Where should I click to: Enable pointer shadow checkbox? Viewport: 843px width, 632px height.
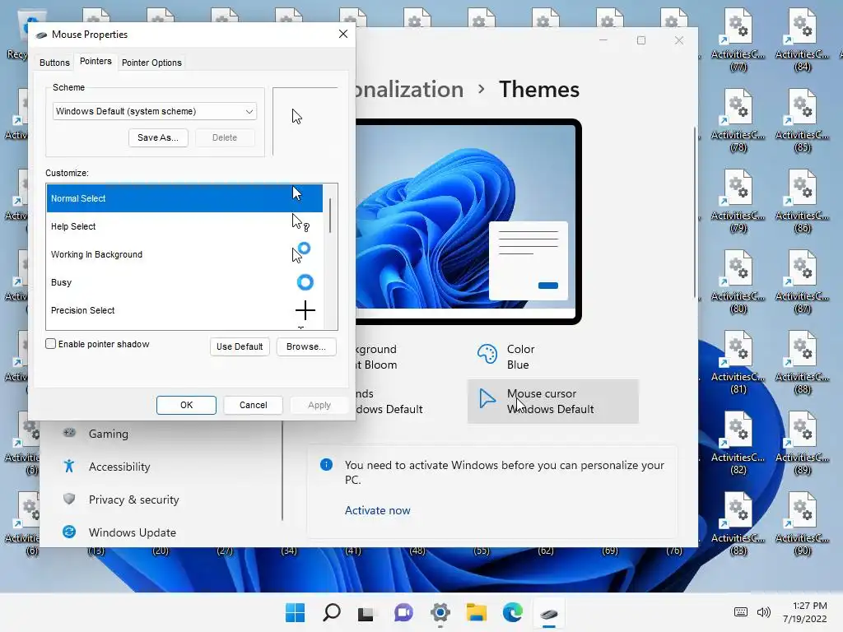click(50, 344)
